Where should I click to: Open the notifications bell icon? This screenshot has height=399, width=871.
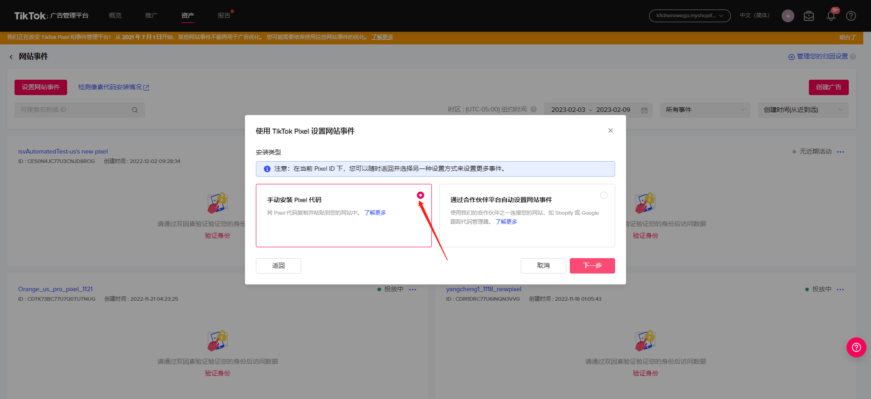point(831,16)
